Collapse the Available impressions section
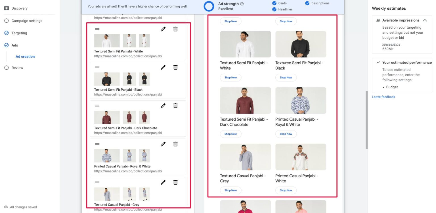Image resolution: width=436 pixels, height=213 pixels. point(425,20)
